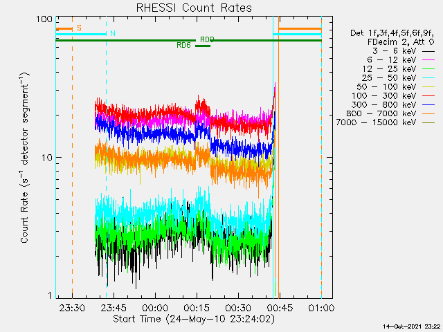Click the "Det 1f,3f,4f,5f,6f,9f" detector text
The image size is (443, 332).
point(390,32)
